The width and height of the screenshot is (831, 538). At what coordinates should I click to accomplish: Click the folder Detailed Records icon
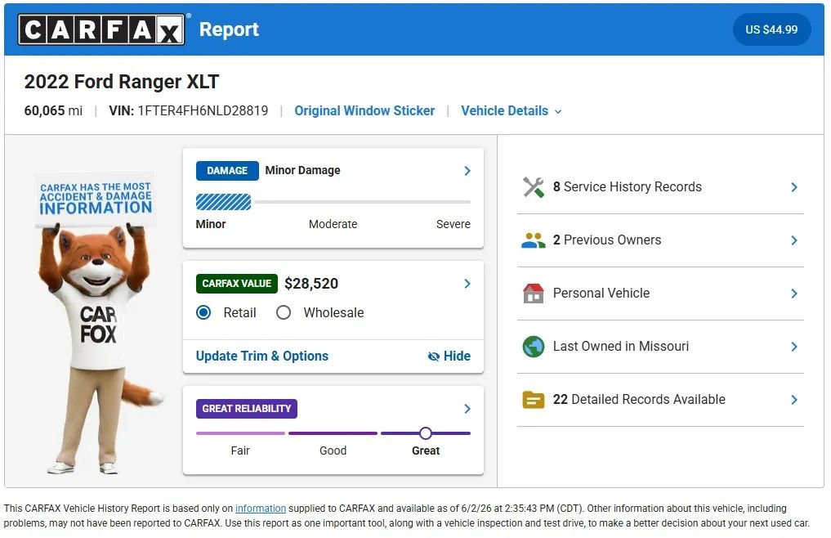click(x=533, y=400)
